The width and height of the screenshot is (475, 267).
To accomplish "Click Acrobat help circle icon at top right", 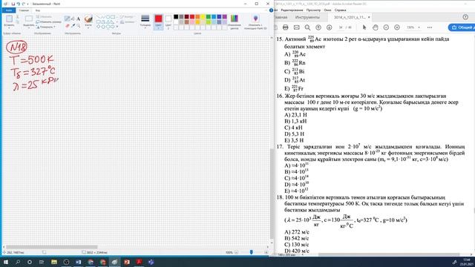I will [465, 17].
